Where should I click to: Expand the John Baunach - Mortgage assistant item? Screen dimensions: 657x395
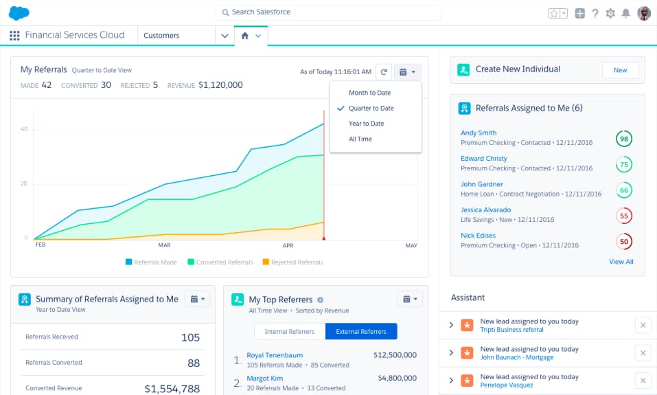[x=451, y=352]
